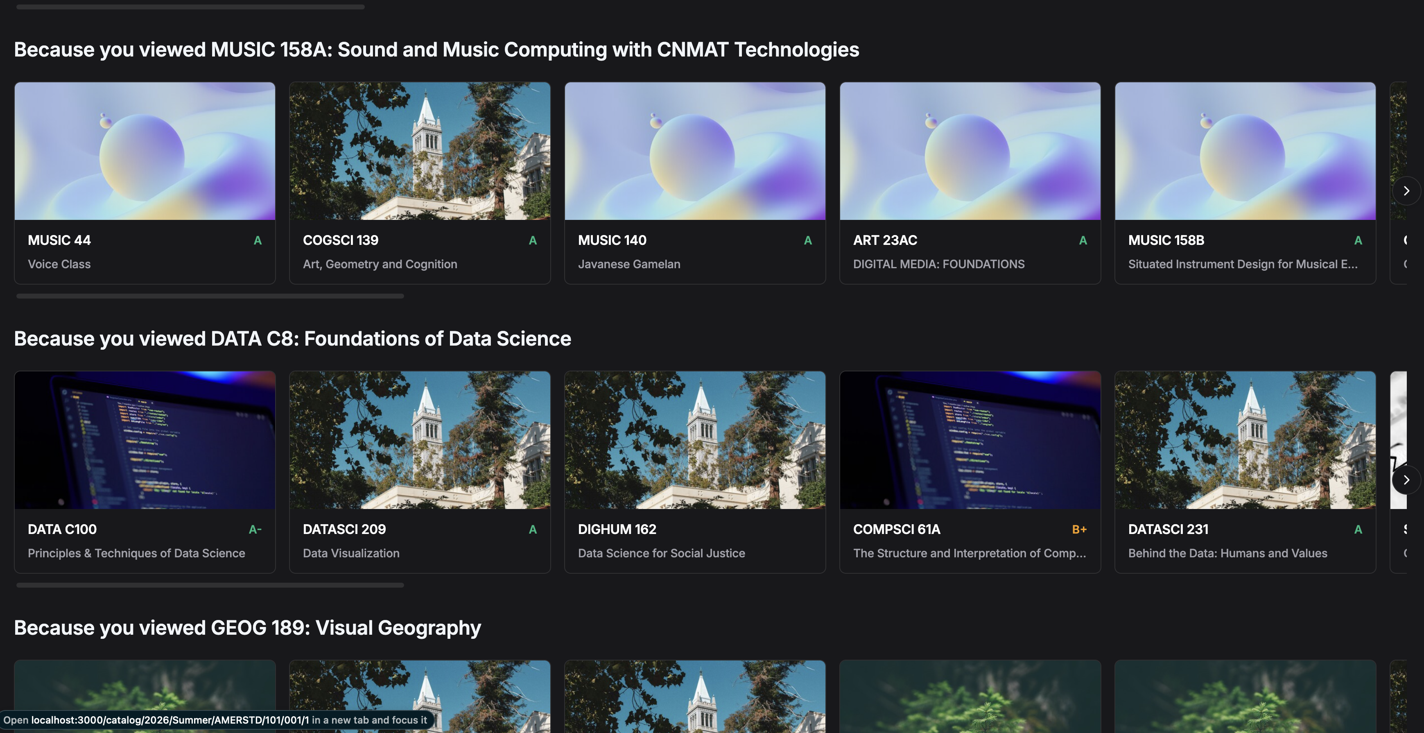
Task: Show next courses in the DATA C8 carousel
Action: click(1406, 480)
